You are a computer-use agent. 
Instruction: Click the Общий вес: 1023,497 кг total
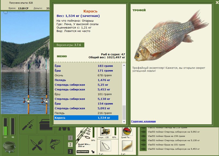[x=107, y=57]
